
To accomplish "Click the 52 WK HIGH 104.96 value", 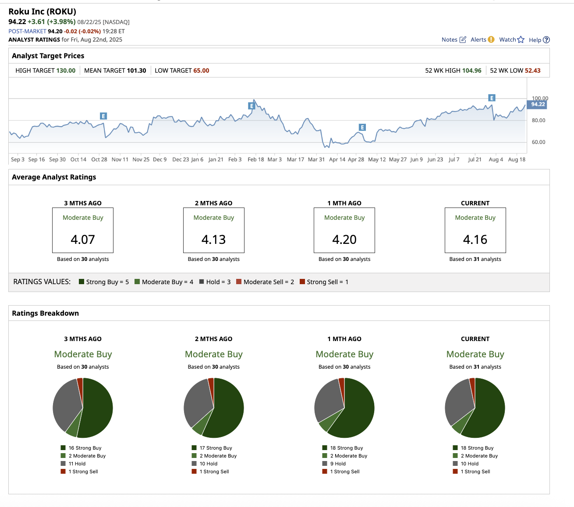I will [x=471, y=70].
